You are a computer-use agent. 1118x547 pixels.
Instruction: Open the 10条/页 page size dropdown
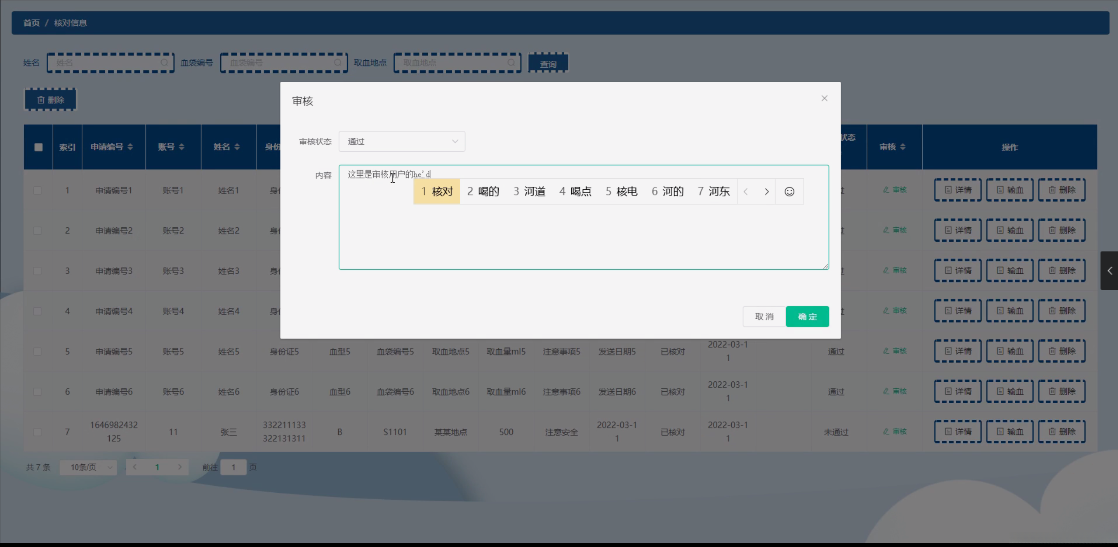tap(88, 467)
